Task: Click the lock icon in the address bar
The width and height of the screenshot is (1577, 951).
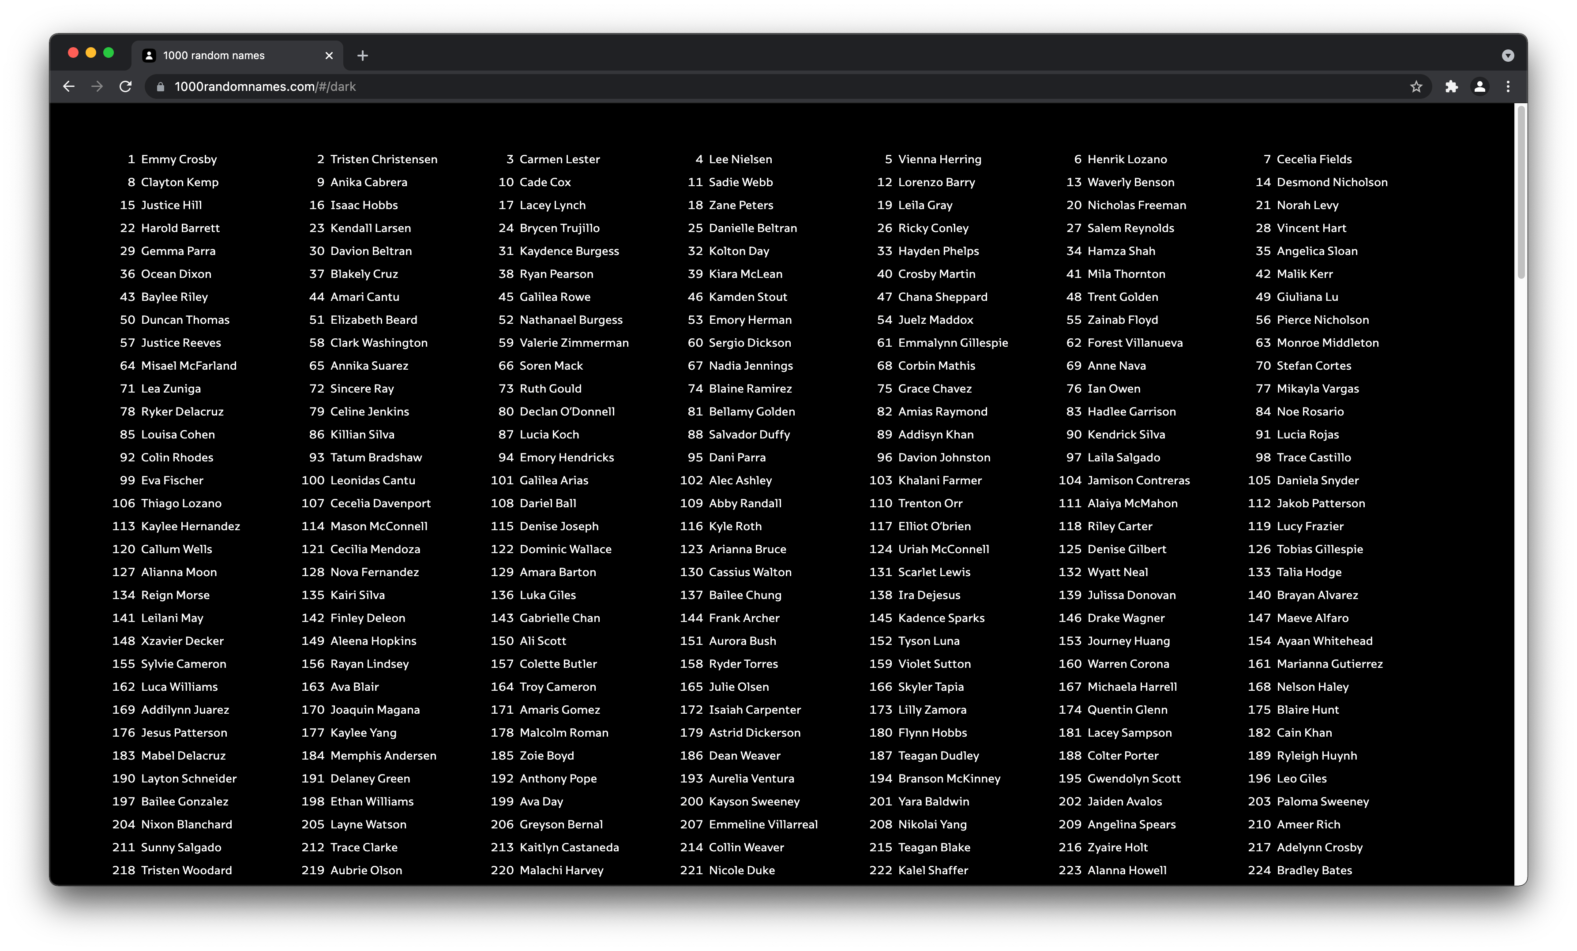Action: 161,87
